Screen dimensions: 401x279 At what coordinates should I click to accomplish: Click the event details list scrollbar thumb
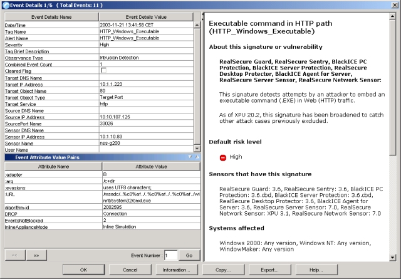click(x=197, y=86)
